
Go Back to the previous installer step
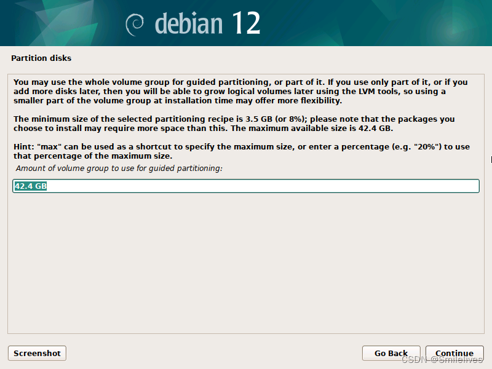tap(391, 353)
